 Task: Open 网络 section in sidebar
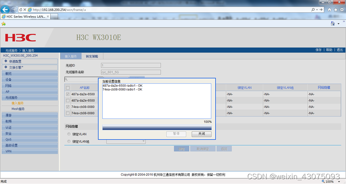(30, 86)
